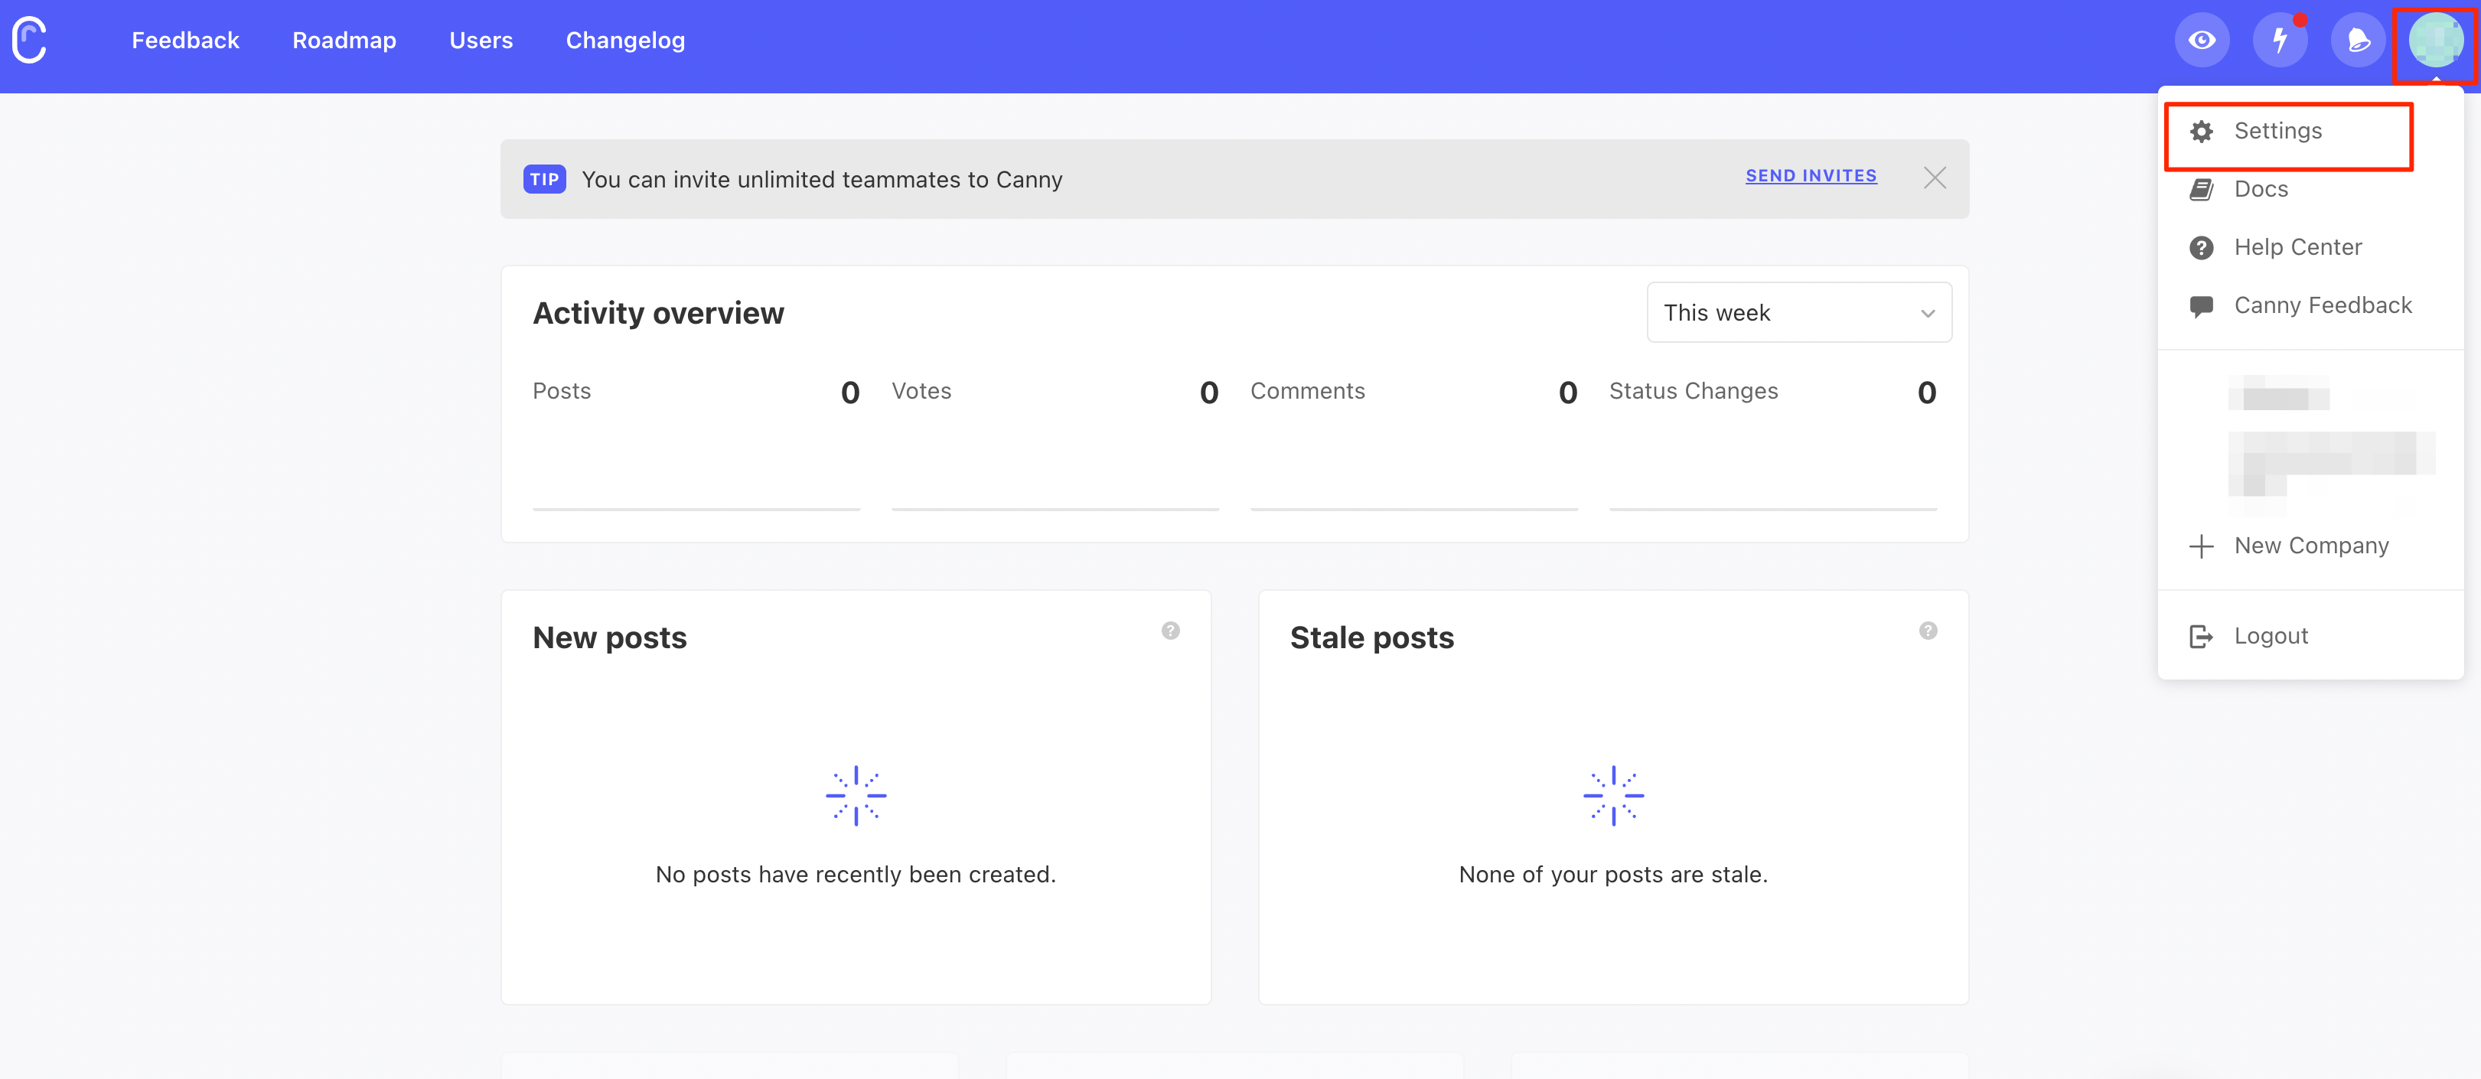2481x1079 pixels.
Task: Open Docs from the account menu
Action: coord(2261,190)
